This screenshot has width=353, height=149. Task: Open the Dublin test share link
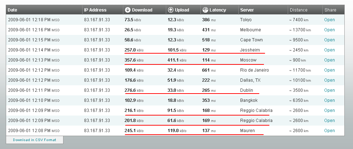tap(329, 90)
